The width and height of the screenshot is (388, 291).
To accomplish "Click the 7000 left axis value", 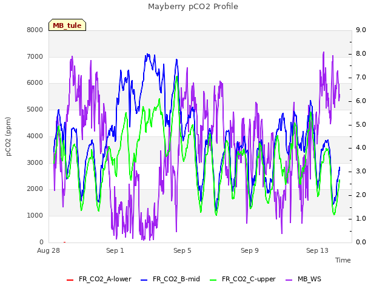I will tap(35, 56).
